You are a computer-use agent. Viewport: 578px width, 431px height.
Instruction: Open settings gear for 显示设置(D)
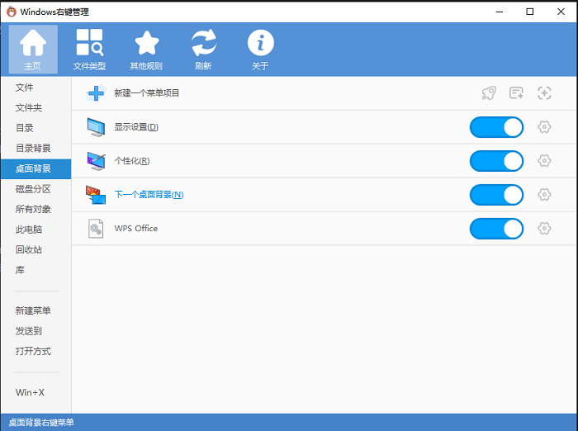click(x=544, y=127)
